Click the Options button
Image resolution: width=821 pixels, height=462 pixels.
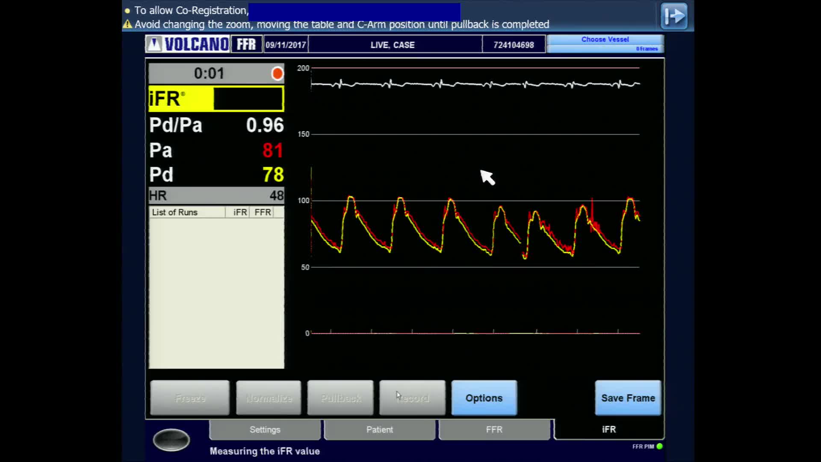pyautogui.click(x=484, y=398)
